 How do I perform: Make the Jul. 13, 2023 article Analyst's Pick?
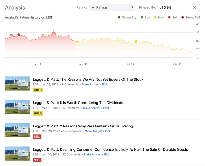tap(95, 84)
